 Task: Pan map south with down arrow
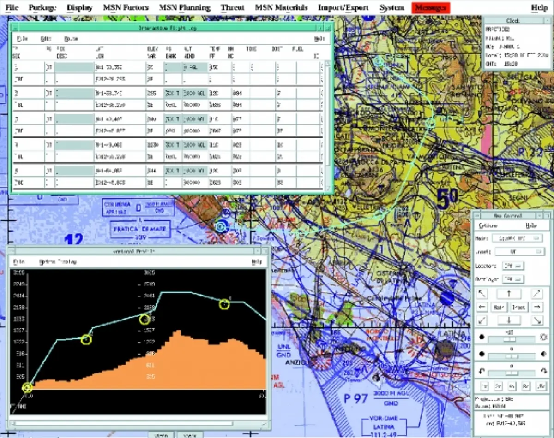coord(508,320)
